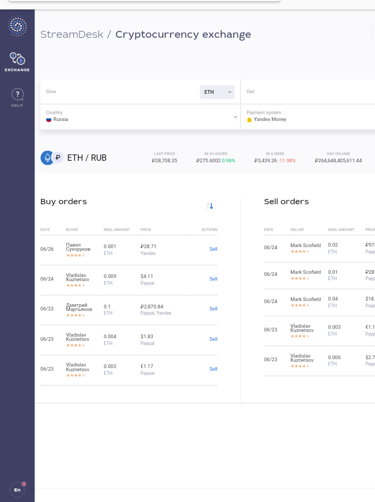Open the Help sidebar section
The width and height of the screenshot is (375, 502).
(x=17, y=98)
